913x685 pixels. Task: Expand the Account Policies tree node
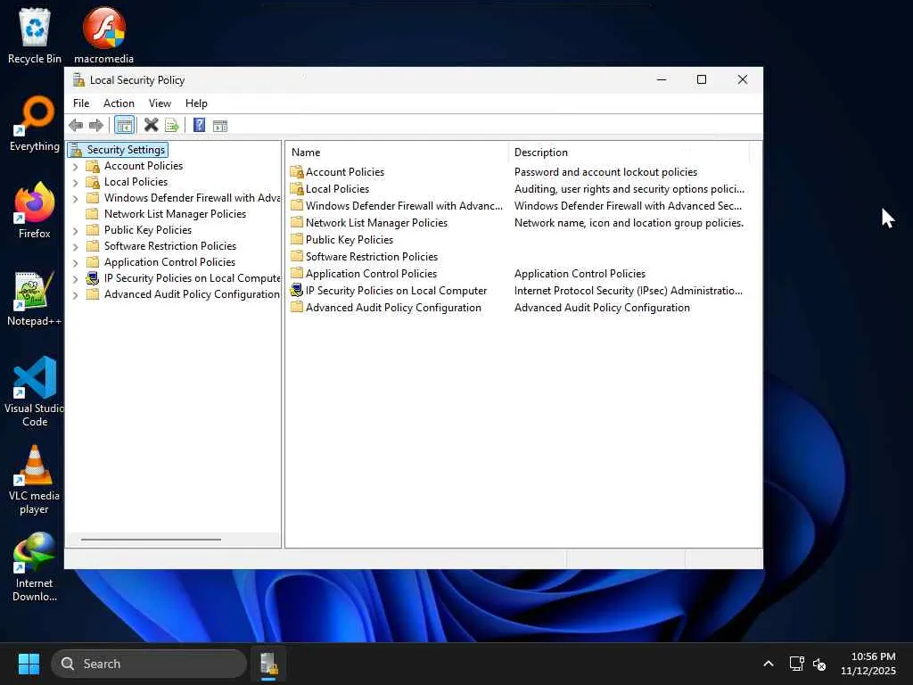[x=76, y=167]
